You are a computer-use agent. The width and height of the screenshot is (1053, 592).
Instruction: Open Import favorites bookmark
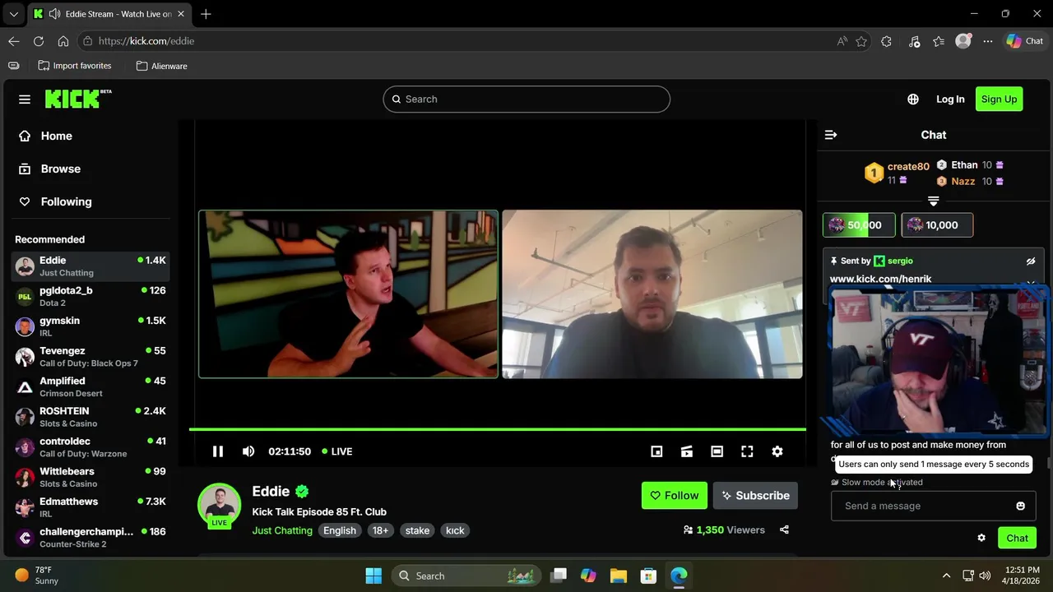tap(75, 66)
